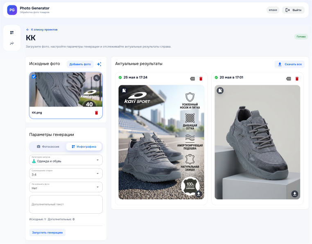Expand the Одежда и обувь category dropdown
Screen dimensions: 312x244
(x=66, y=160)
